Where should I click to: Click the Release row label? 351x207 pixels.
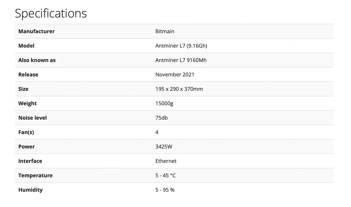click(28, 74)
